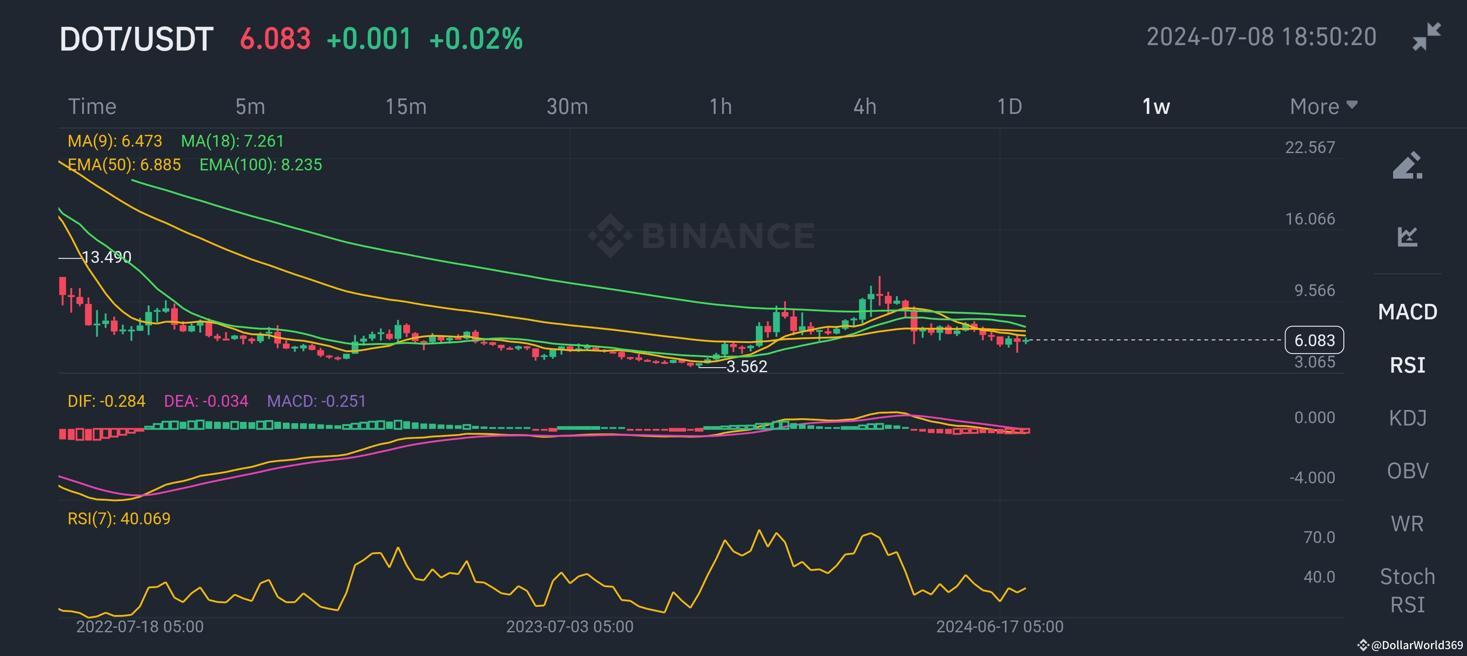Click the 6.083 current price label

[1314, 340]
